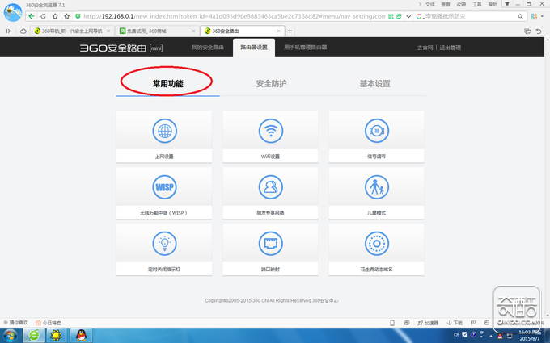Click the green security shield in address bar

click(78, 16)
